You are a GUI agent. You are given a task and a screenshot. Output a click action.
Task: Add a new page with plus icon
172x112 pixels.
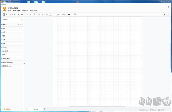pyautogui.click(x=45, y=109)
